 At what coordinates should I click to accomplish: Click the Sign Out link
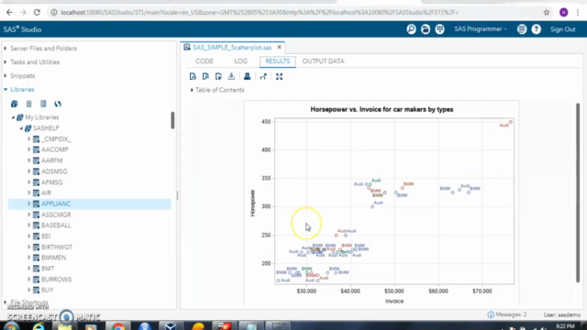pyautogui.click(x=562, y=29)
